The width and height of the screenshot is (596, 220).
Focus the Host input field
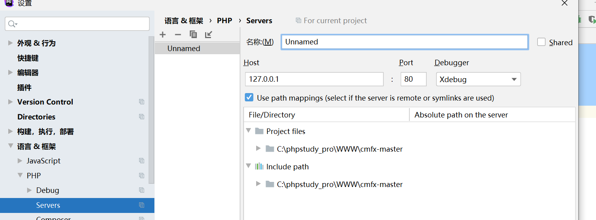[314, 79]
